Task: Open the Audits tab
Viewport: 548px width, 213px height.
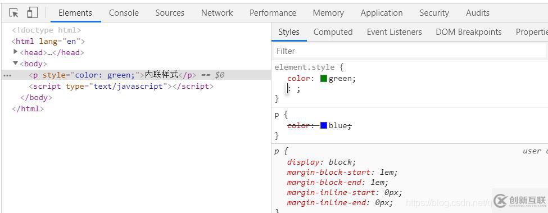Action: point(477,13)
